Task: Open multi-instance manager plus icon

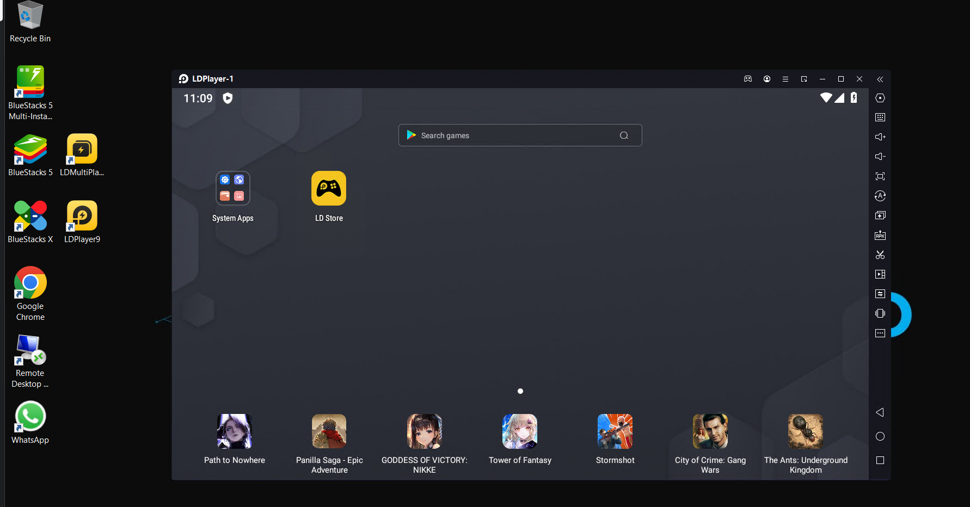Action: (x=880, y=215)
